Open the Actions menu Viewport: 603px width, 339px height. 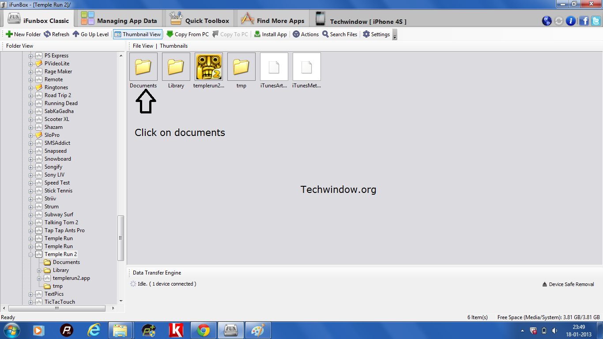click(x=305, y=34)
